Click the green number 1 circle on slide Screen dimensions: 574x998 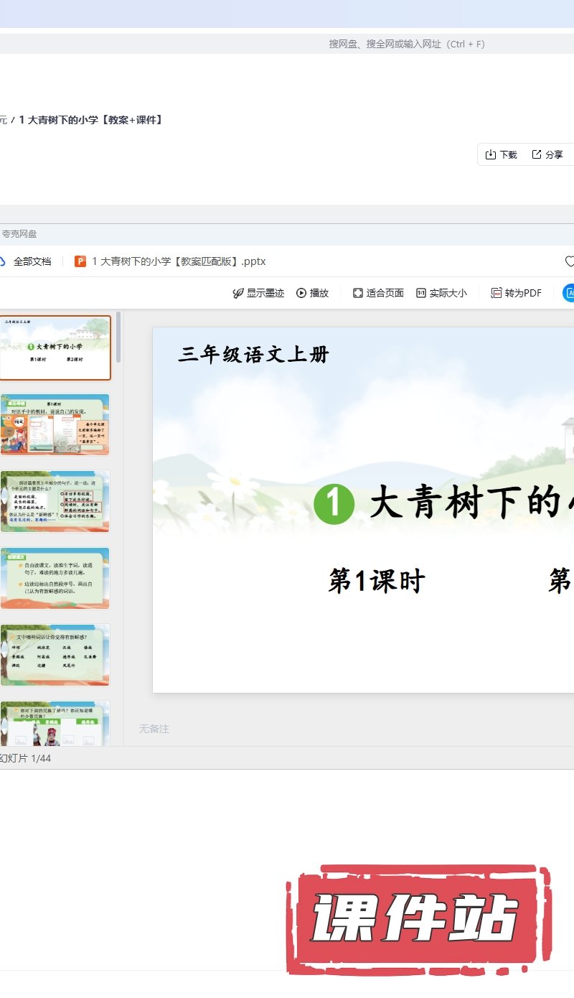click(x=334, y=503)
